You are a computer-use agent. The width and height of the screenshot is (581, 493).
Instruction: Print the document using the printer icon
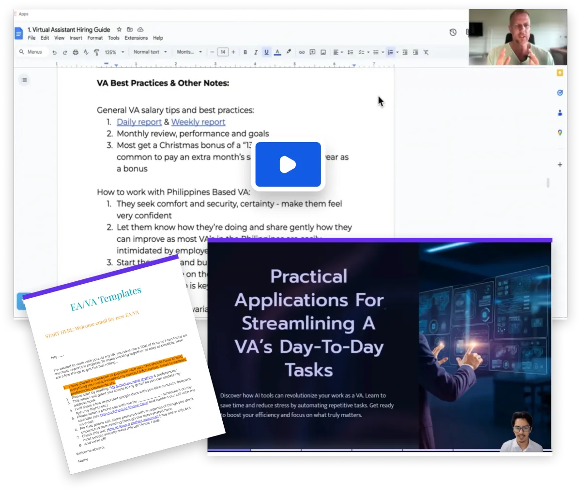tap(76, 52)
